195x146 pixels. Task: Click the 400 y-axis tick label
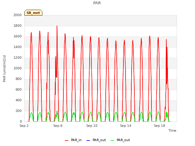[19, 100]
